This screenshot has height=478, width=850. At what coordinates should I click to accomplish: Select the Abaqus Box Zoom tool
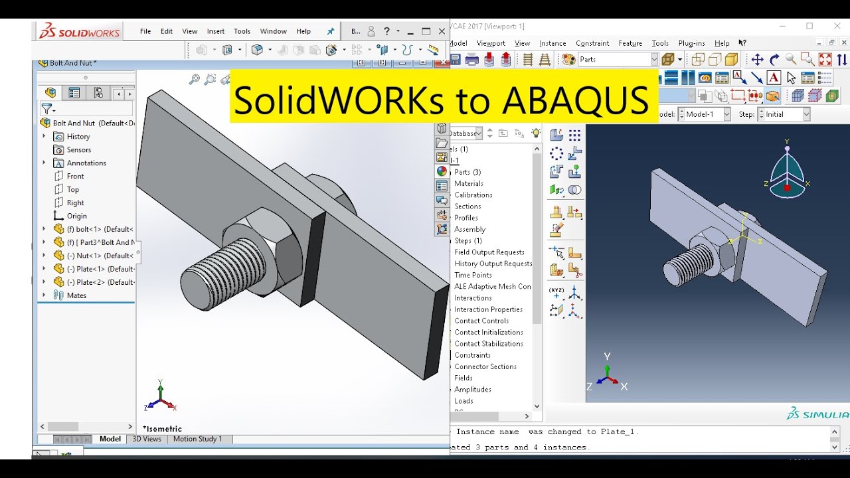point(807,60)
